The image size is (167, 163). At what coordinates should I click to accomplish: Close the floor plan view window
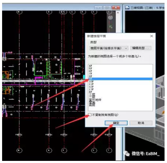click(116, 8)
